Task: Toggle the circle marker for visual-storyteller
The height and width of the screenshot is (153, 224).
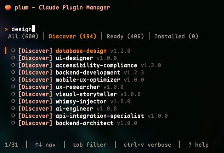Action: (x=13, y=94)
